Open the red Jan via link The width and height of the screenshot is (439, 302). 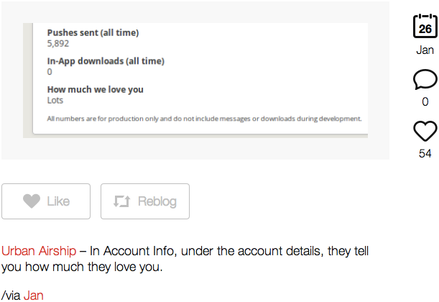(33, 296)
